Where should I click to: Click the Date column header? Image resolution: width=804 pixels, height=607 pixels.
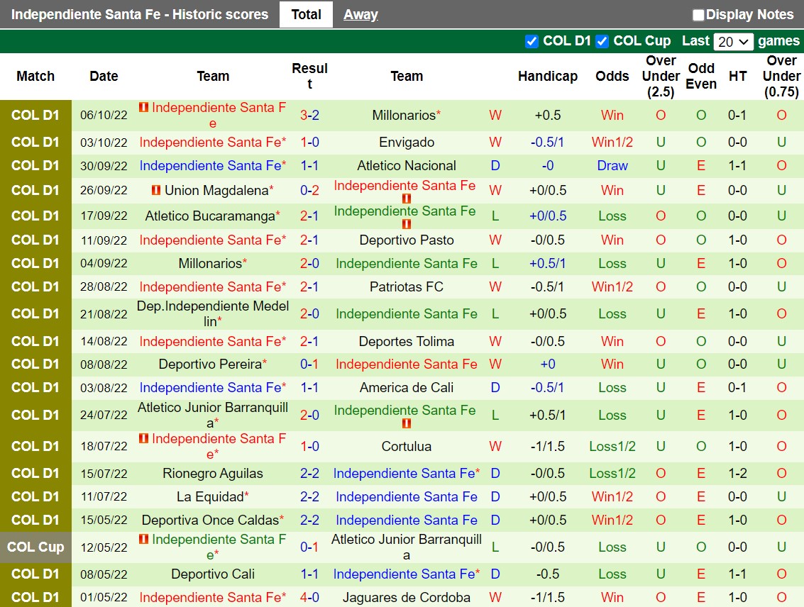pos(104,76)
